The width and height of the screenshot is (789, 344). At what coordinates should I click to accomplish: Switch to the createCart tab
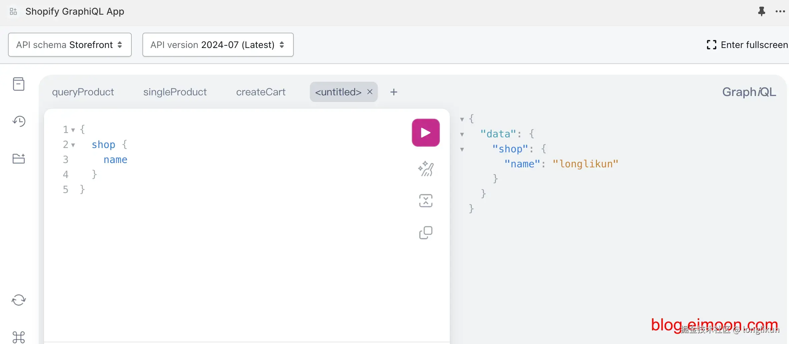pos(261,92)
